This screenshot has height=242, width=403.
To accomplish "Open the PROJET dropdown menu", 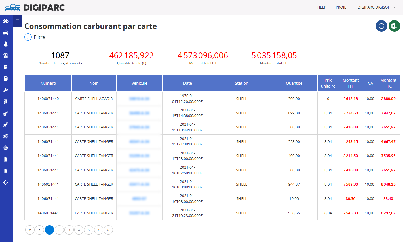I will 344,7.
